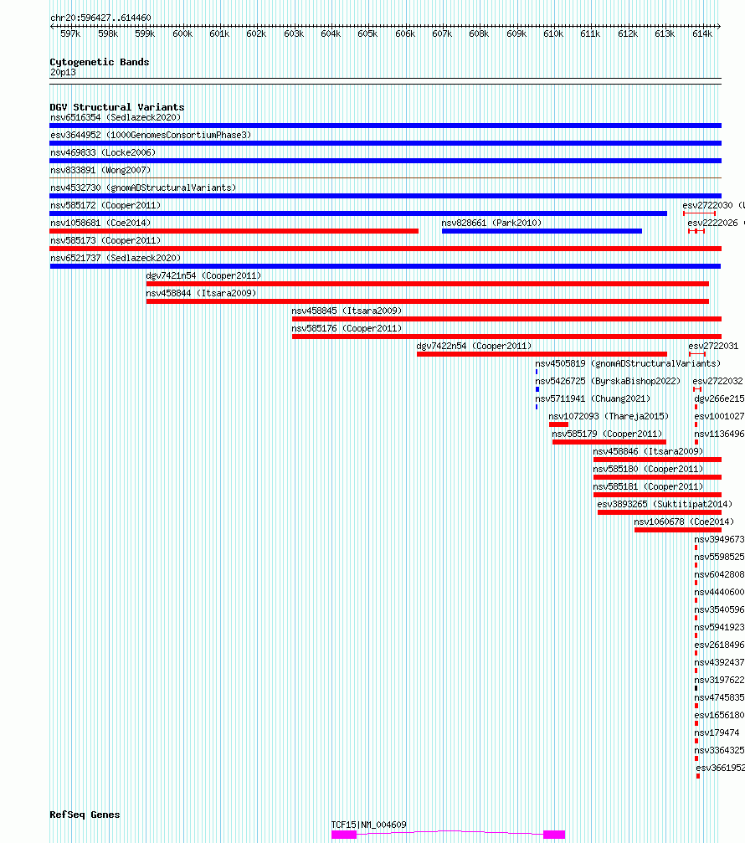The image size is (745, 843).
Task: Click the right magenta exon of TCF15
Action: tap(554, 835)
